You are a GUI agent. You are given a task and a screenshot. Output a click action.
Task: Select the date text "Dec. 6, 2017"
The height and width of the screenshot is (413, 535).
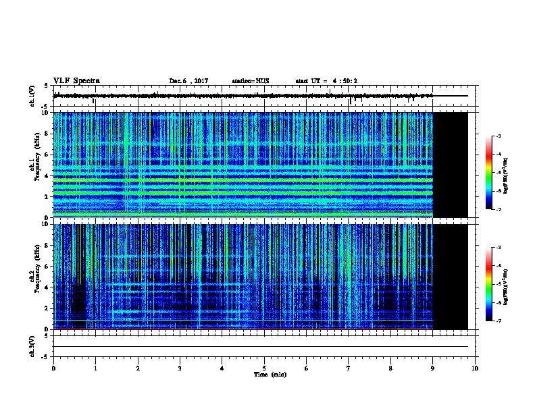coord(188,81)
